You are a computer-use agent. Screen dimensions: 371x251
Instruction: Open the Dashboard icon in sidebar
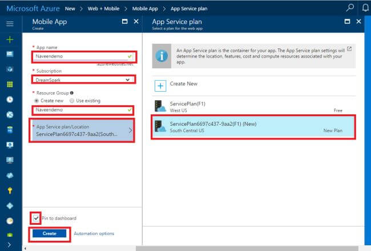[10, 54]
